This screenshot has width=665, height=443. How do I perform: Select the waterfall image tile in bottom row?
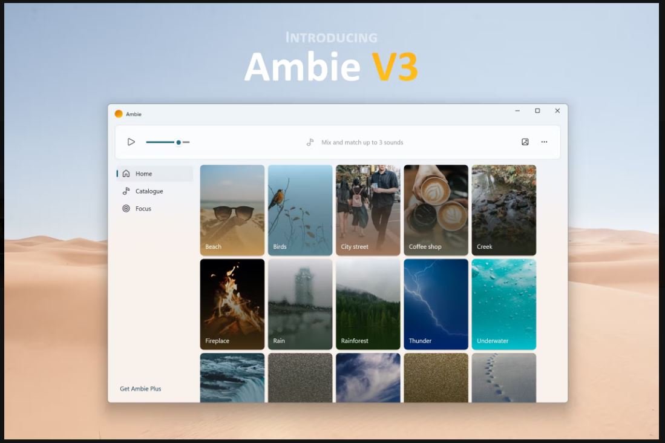[232, 378]
